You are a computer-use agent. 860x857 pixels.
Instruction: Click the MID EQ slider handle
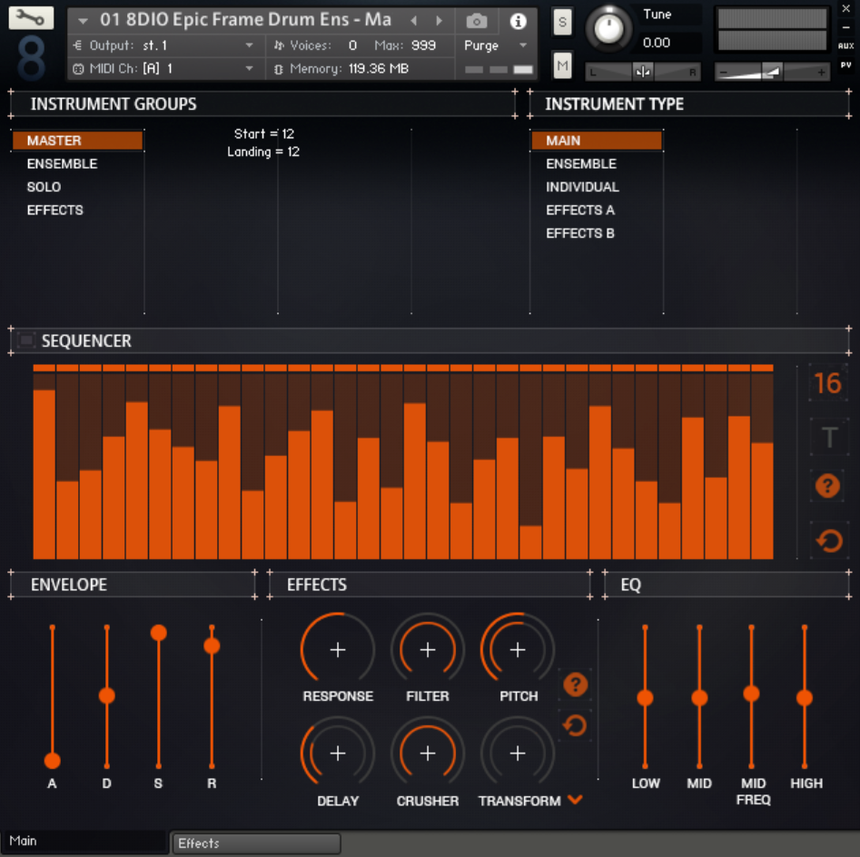pyautogui.click(x=699, y=698)
